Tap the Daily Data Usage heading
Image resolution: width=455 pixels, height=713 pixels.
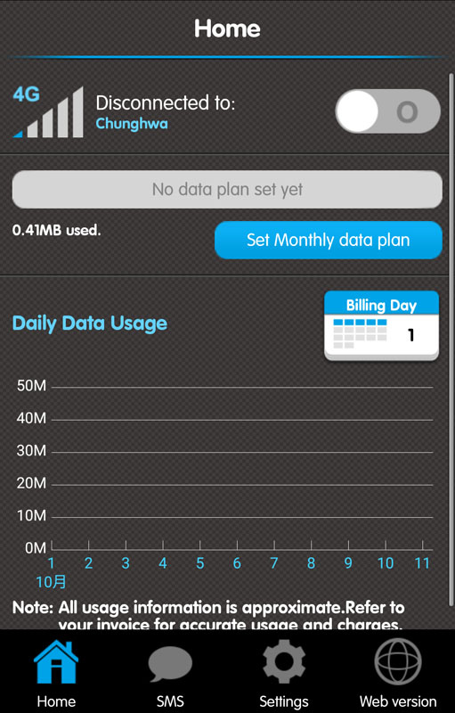(x=90, y=324)
